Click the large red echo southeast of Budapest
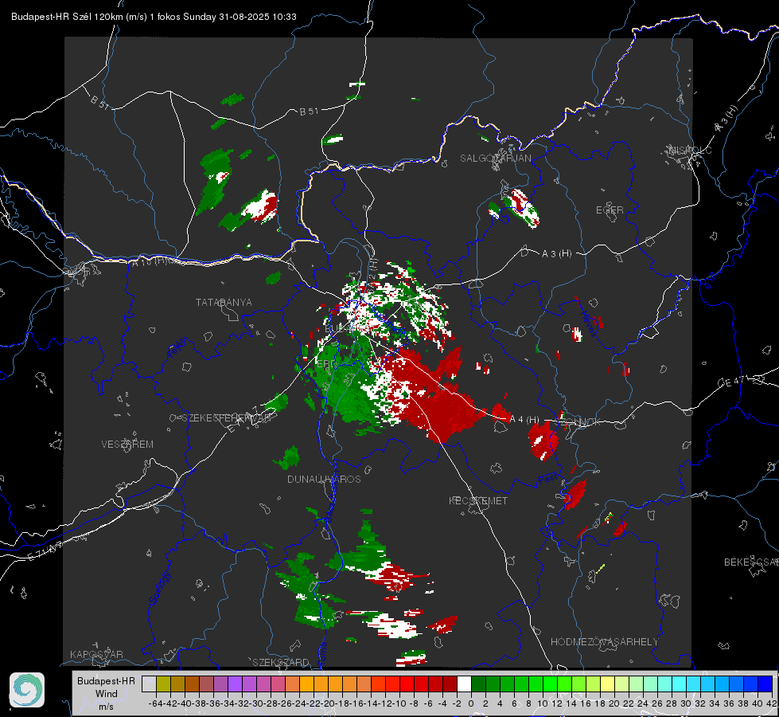Screen dimensions: 779x717 pos(437,398)
